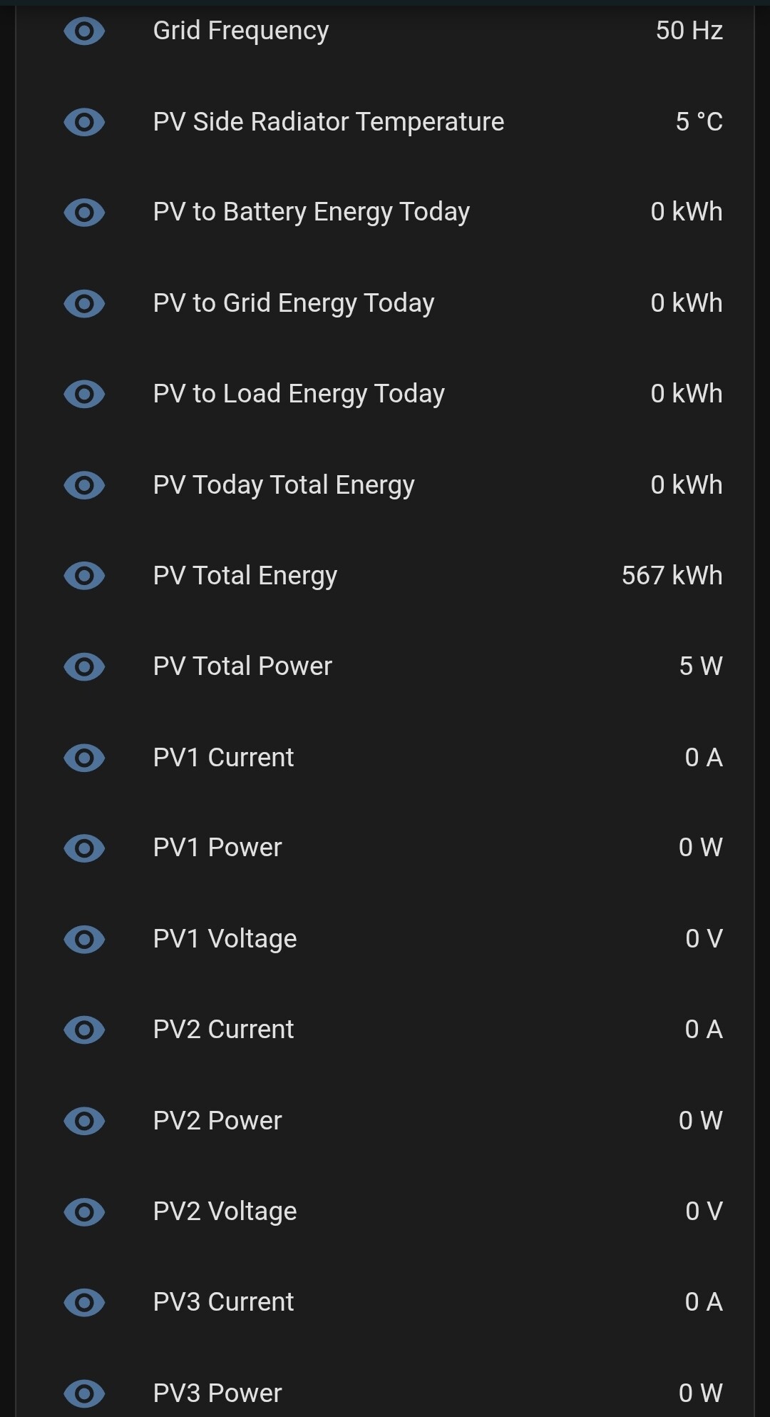Click eye icon for PV1 Current sensor

(84, 758)
